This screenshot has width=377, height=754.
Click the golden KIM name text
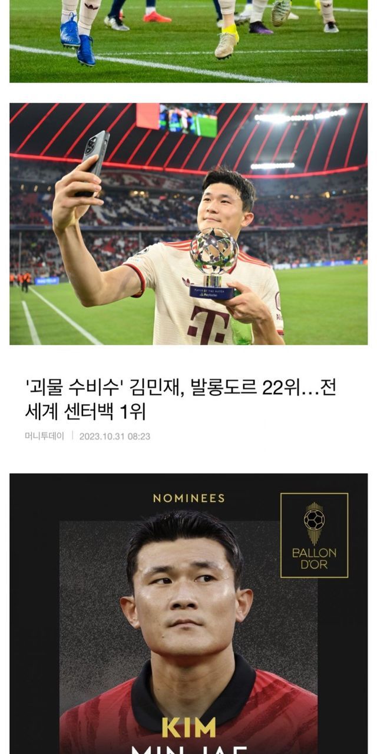[188, 727]
